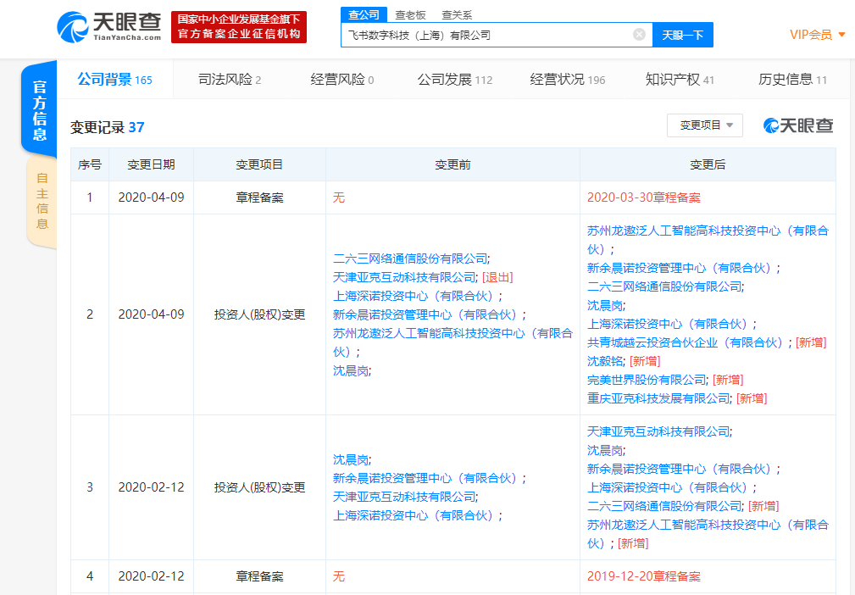This screenshot has width=855, height=595.
Task: Clear the search box with the X icon
Action: [x=639, y=34]
